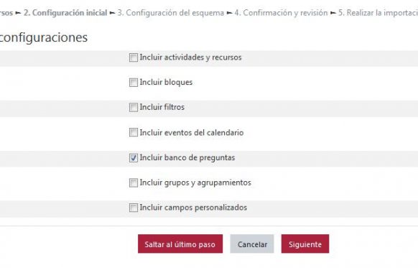This screenshot has width=418, height=268.
Task: Click the Incluir filtros label text
Action: click(x=162, y=107)
